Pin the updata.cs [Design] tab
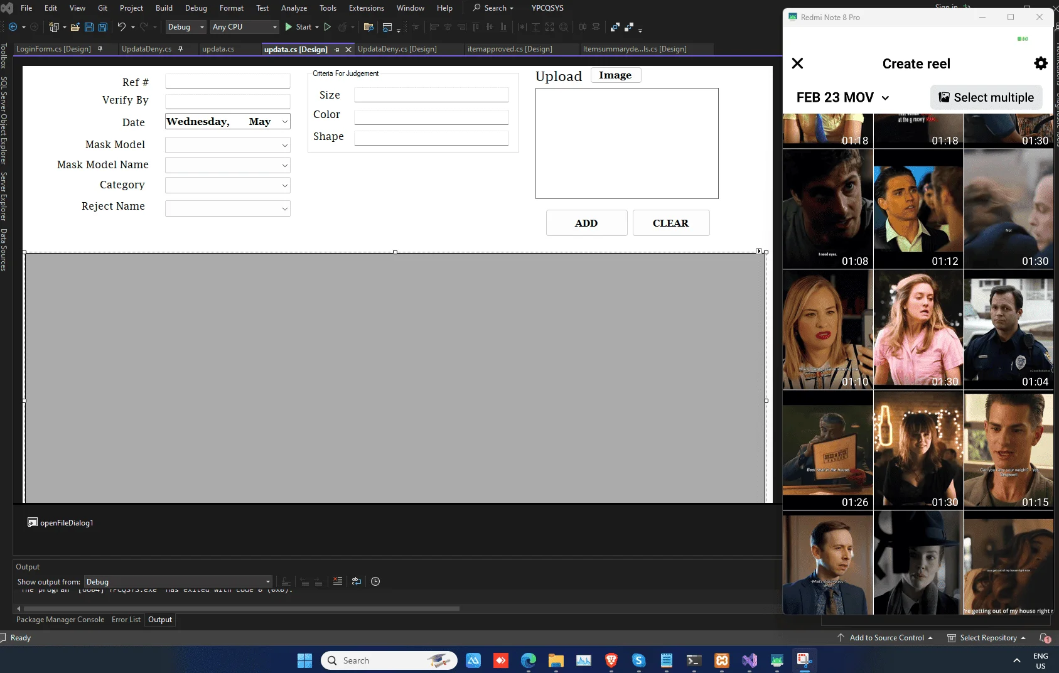Image resolution: width=1059 pixels, height=673 pixels. 337,50
